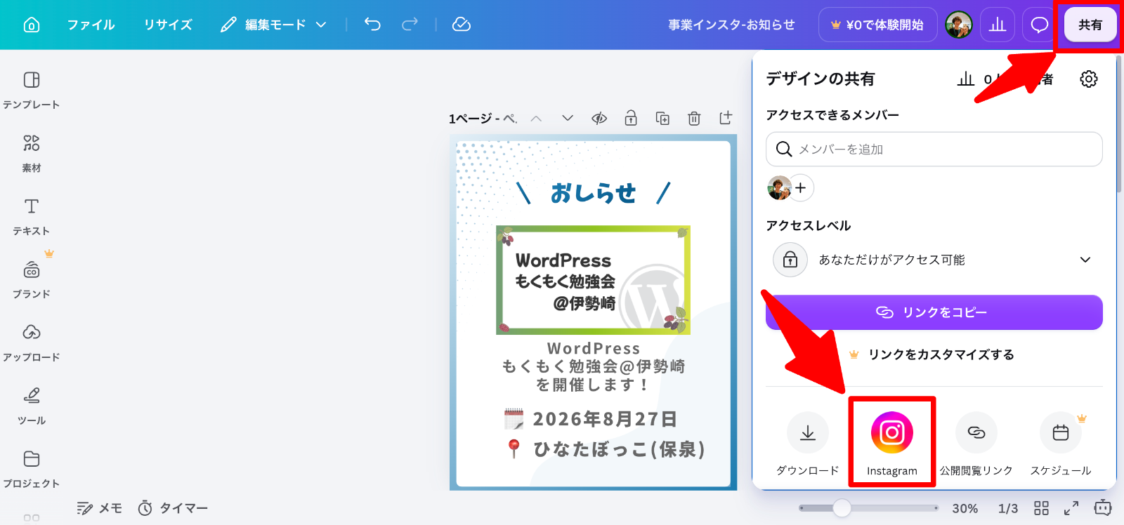Open the アップロード sidebar panel

click(32, 343)
